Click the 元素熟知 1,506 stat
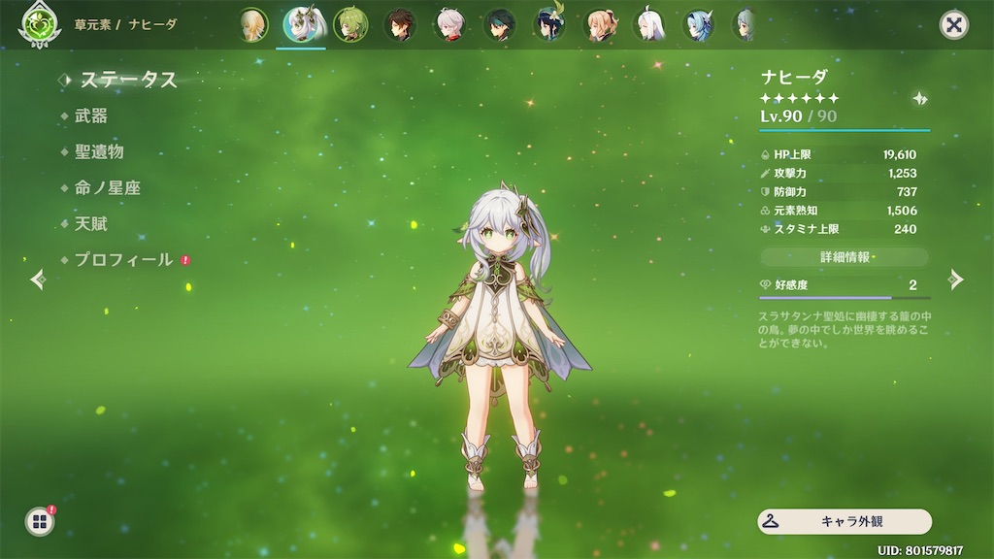The width and height of the screenshot is (994, 559). tap(839, 211)
